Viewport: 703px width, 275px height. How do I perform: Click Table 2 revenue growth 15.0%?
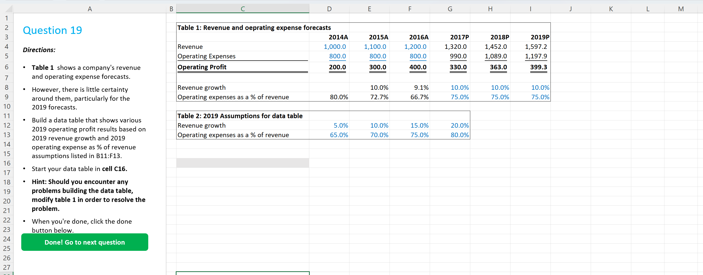(x=419, y=125)
